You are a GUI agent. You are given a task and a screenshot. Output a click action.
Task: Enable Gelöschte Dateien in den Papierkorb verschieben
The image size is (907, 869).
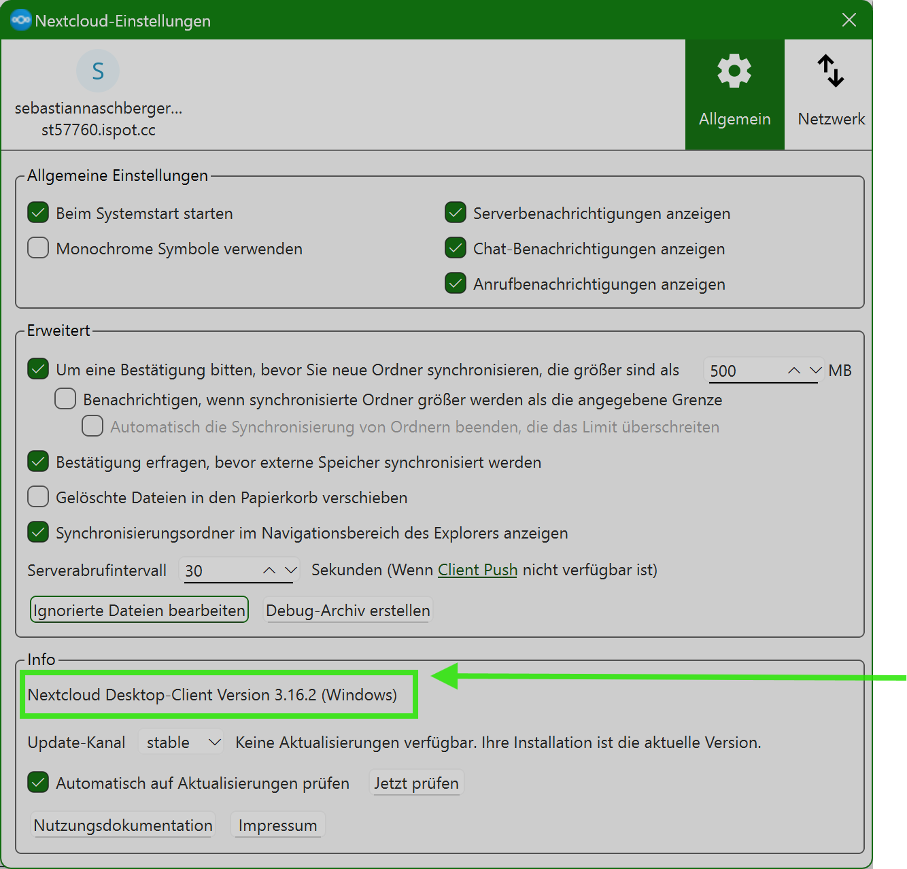point(38,497)
